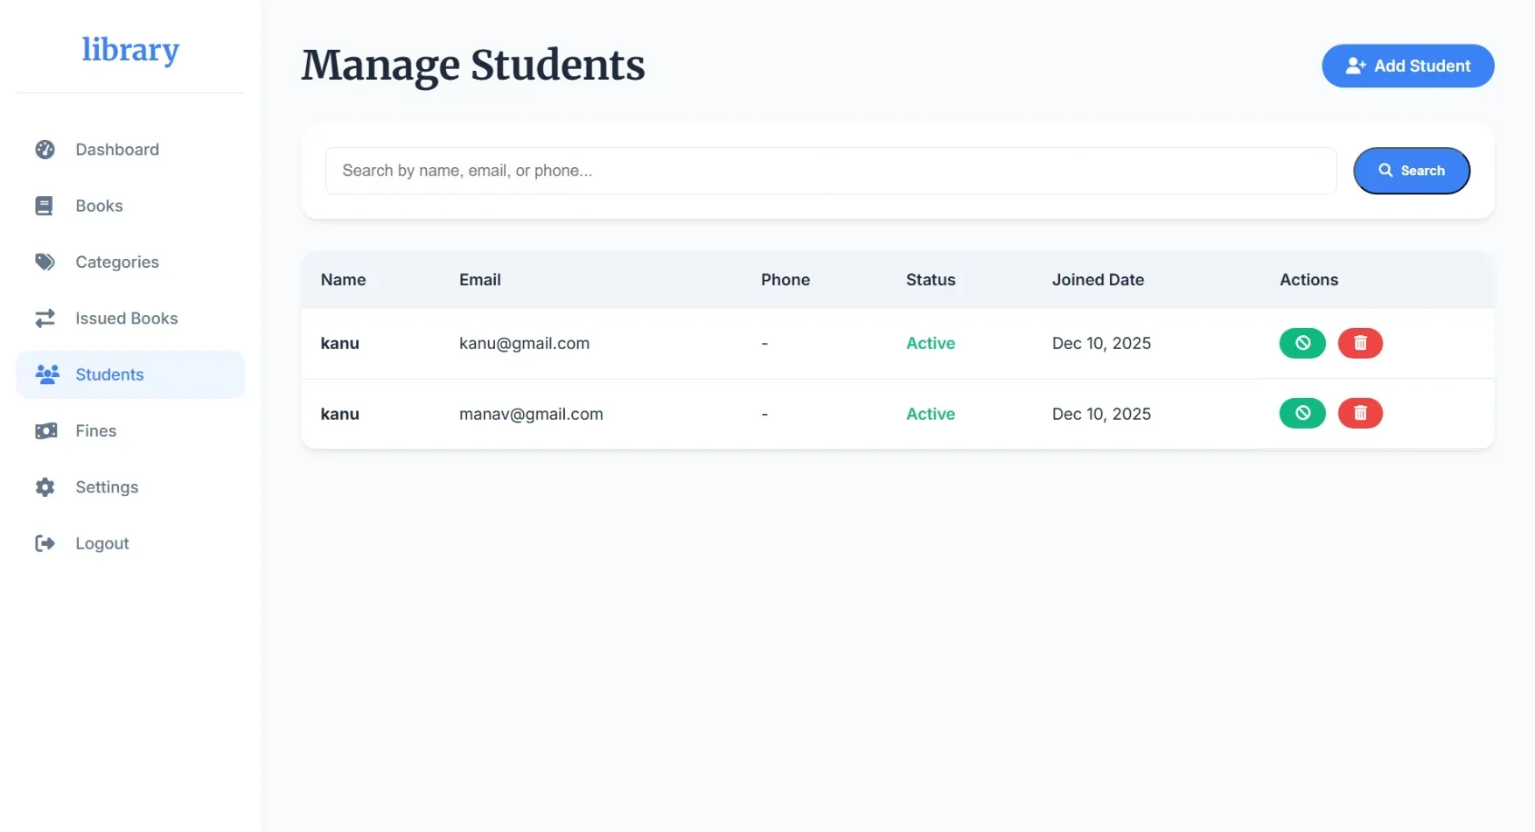Deactivate manav@gmail.com with the green block icon
The width and height of the screenshot is (1535, 832).
click(1302, 413)
